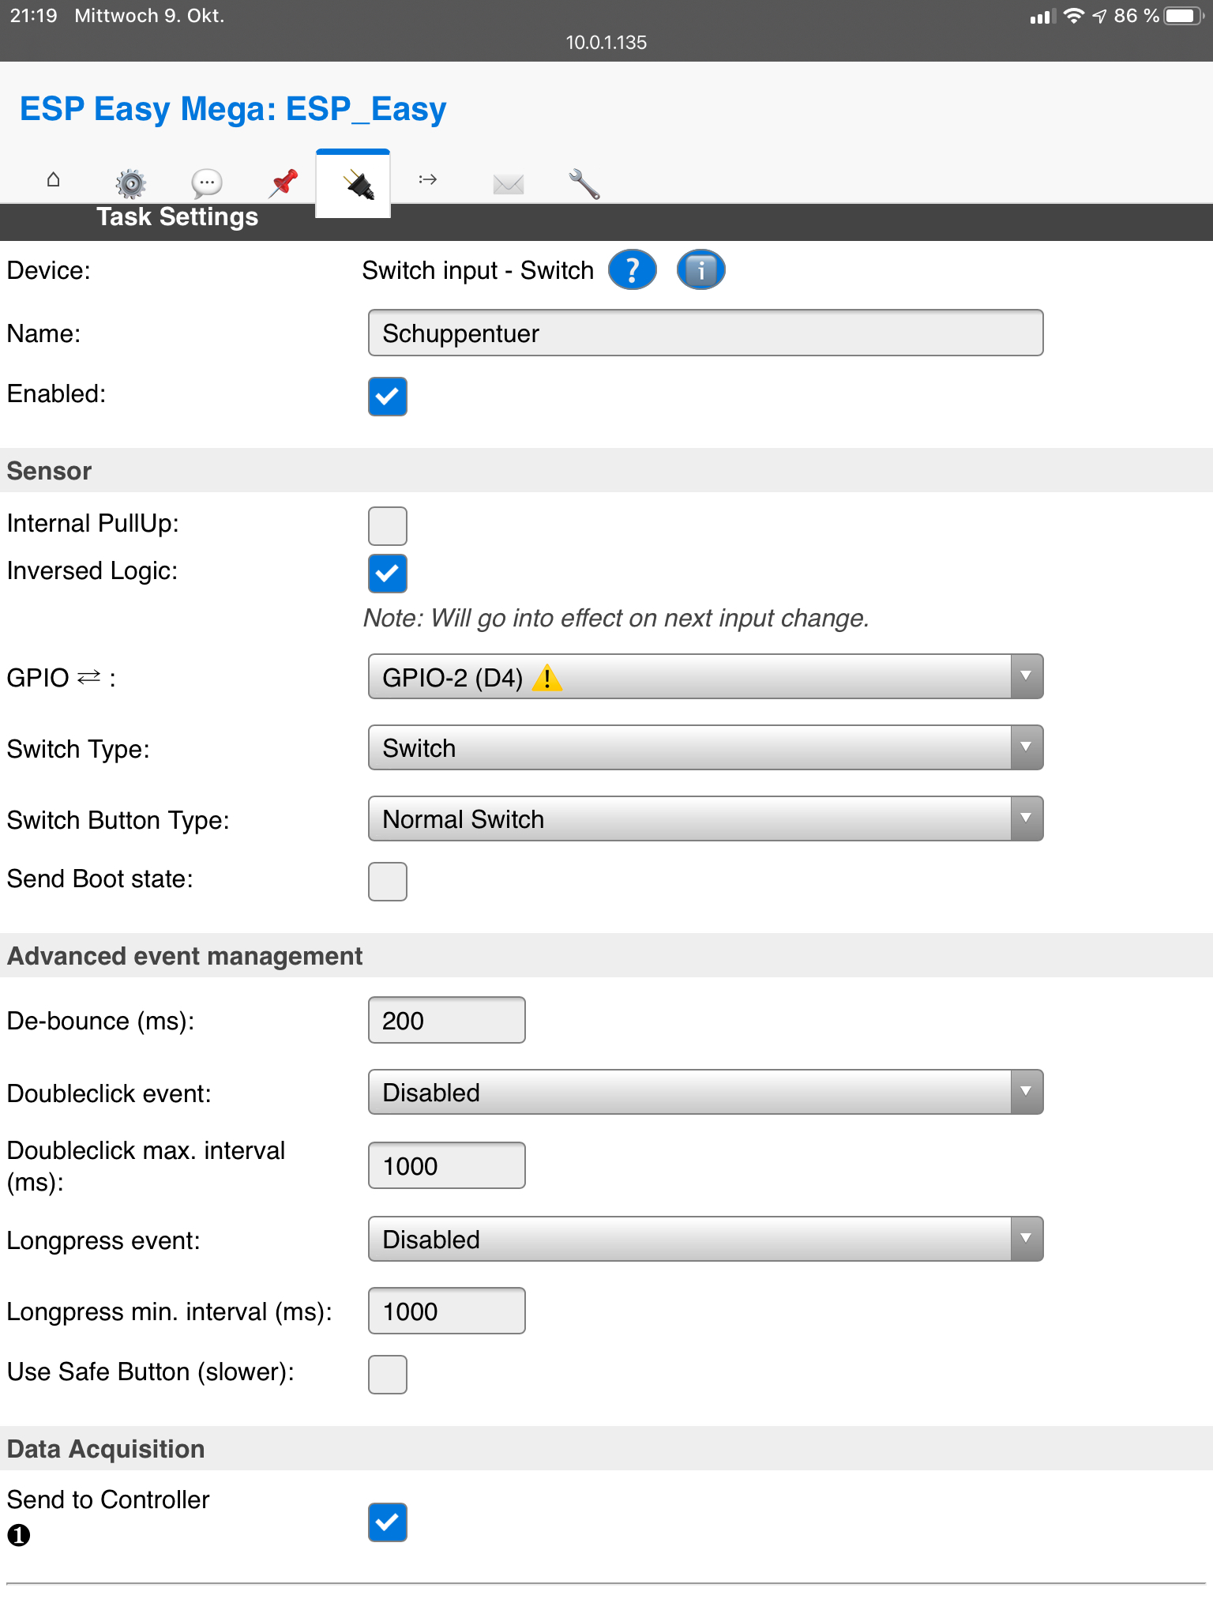
Task: Click the Name field containing Schuppentuer
Action: tap(705, 333)
